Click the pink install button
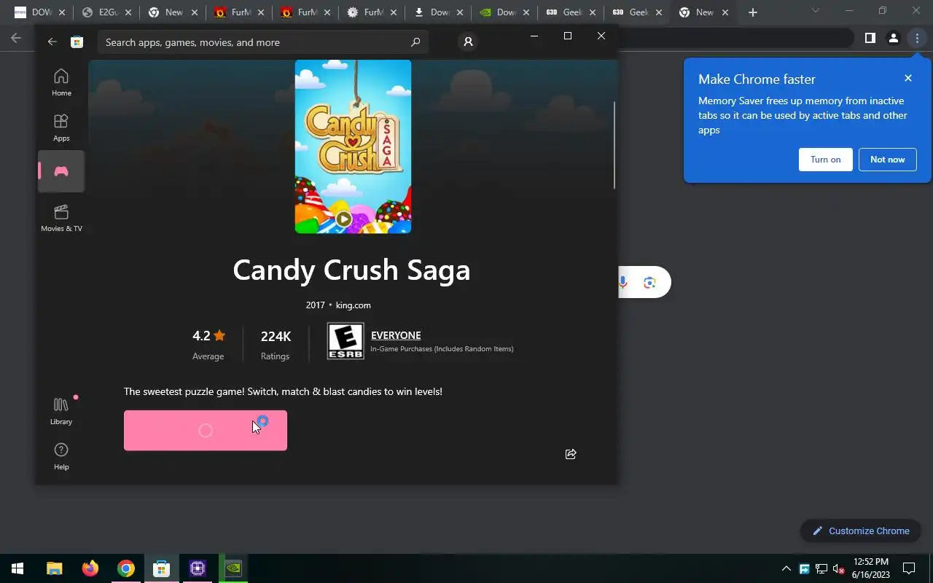This screenshot has width=933, height=583. pos(206,430)
